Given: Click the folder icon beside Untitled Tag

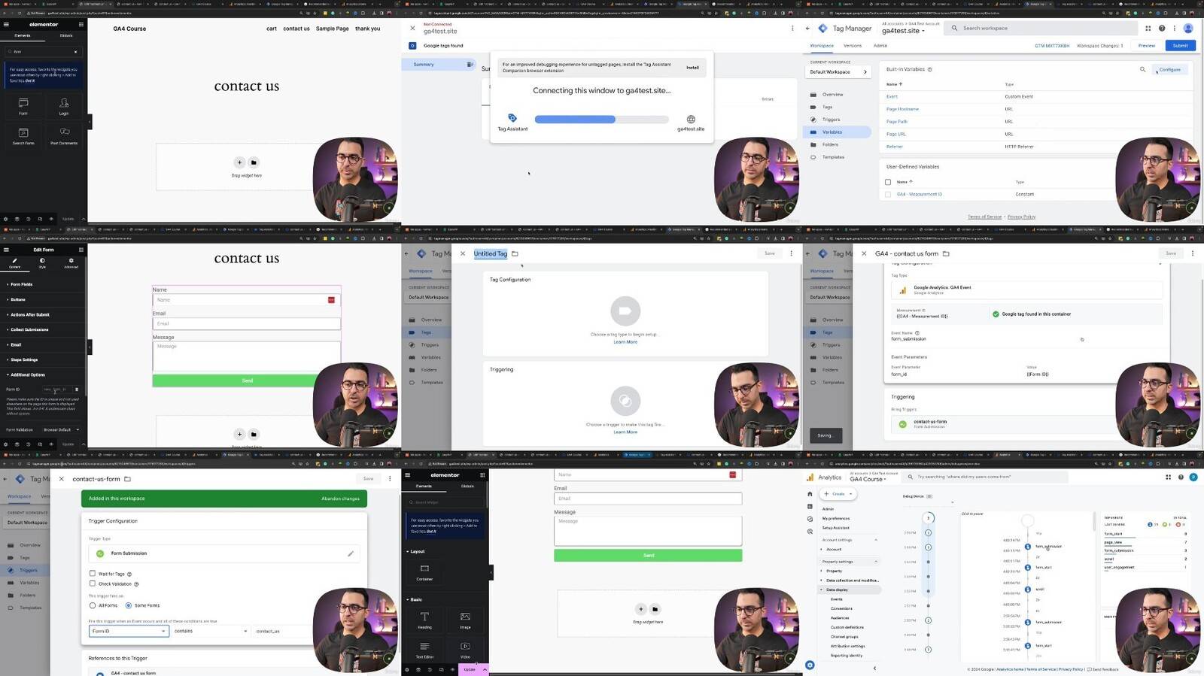Looking at the screenshot, I should tap(515, 254).
